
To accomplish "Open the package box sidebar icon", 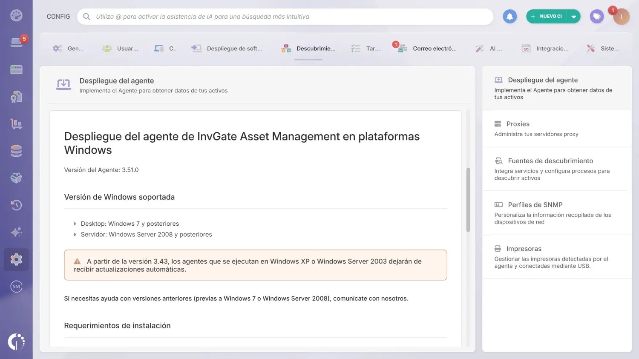I will click(16, 178).
